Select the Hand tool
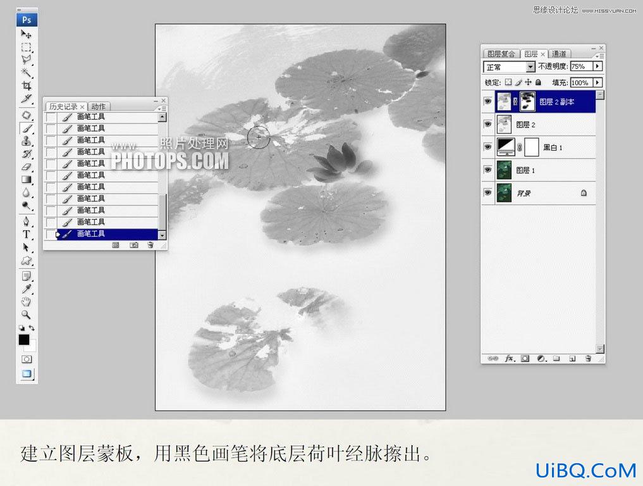 (27, 302)
